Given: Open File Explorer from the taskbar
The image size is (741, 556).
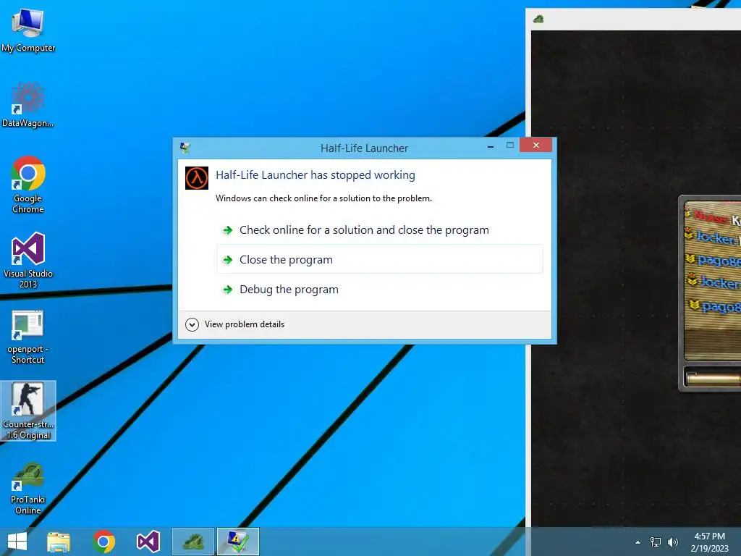Looking at the screenshot, I should pyautogui.click(x=59, y=542).
